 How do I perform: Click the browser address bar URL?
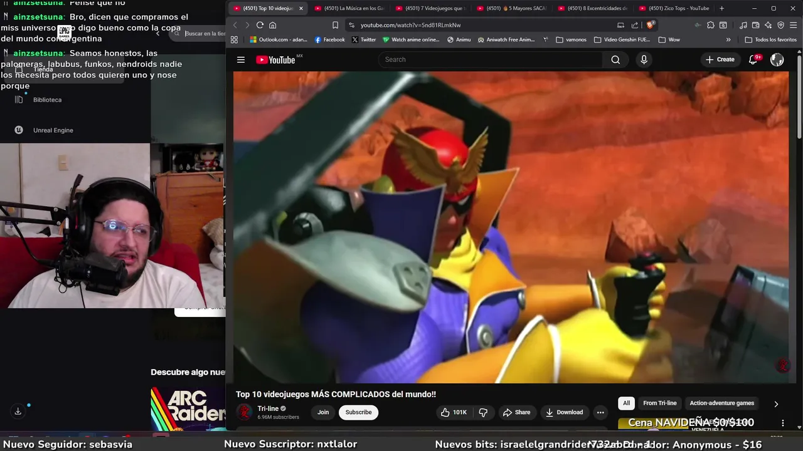pos(411,25)
